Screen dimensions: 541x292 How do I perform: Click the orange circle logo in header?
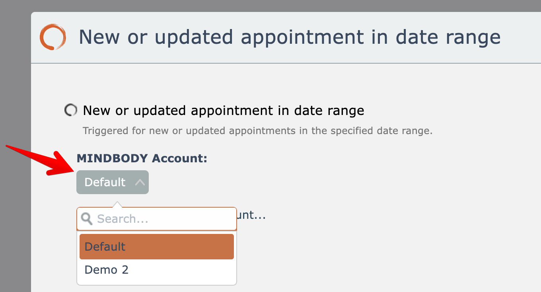click(52, 37)
